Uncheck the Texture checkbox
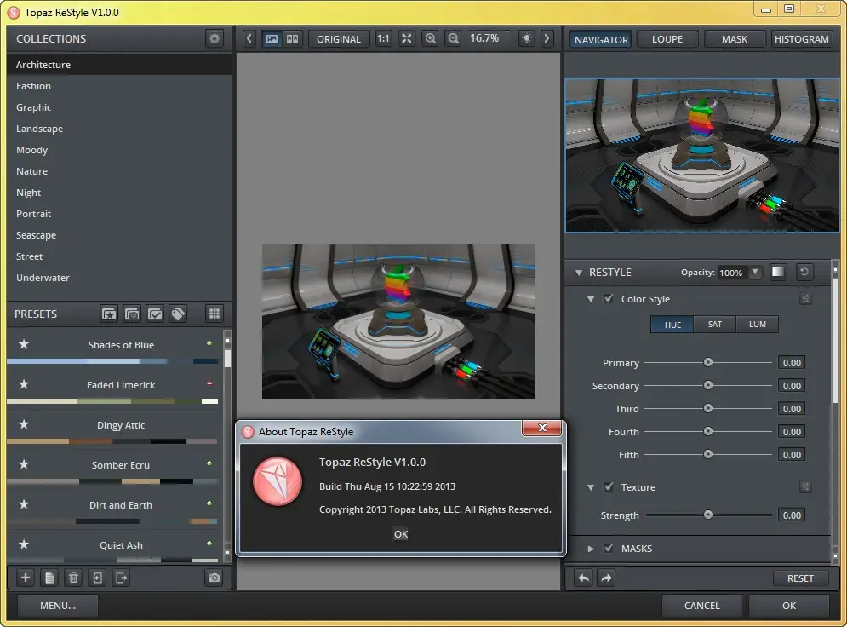847x627 pixels. pos(609,486)
